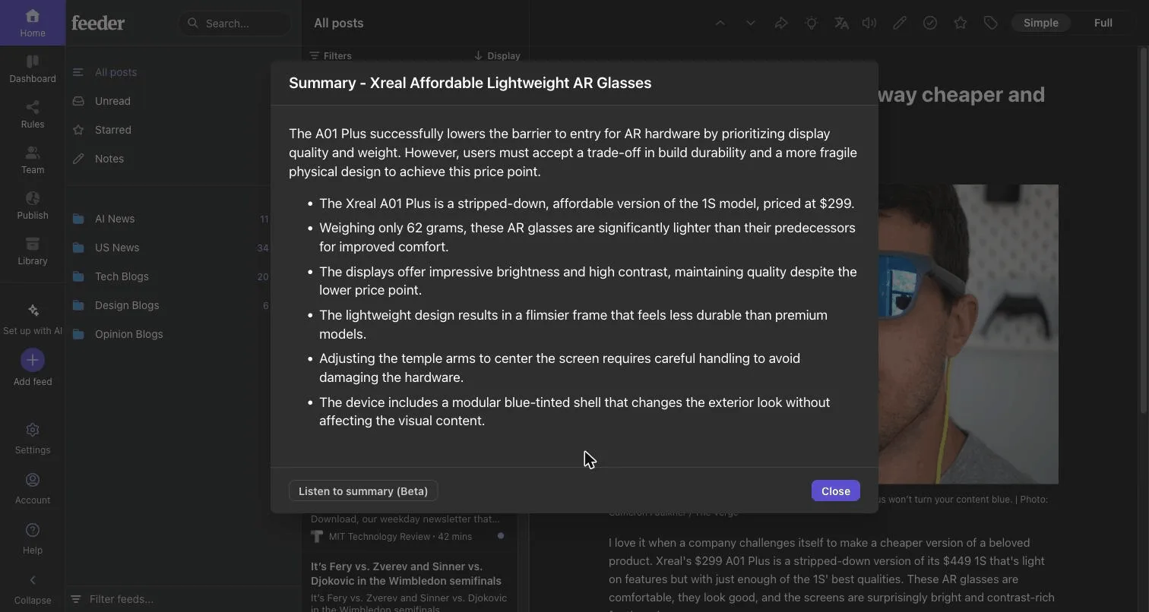Click the summary dialog title
This screenshot has width=1149, height=612.
(x=470, y=83)
